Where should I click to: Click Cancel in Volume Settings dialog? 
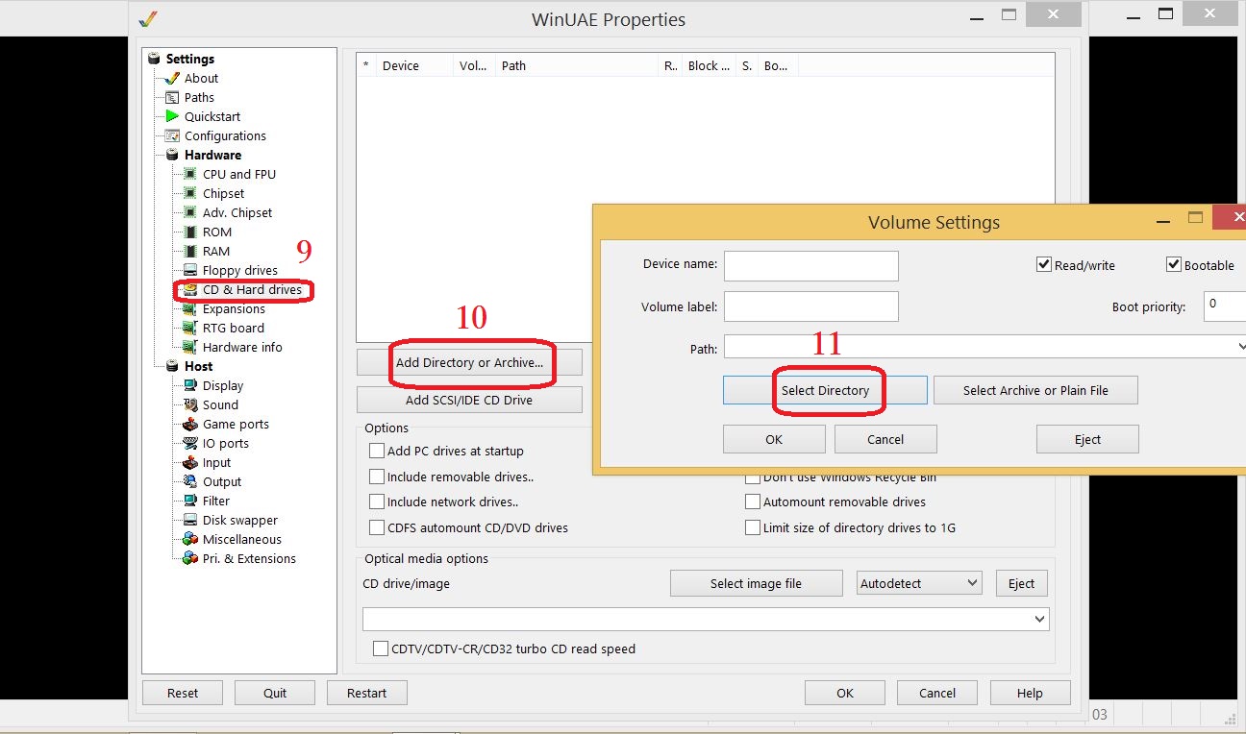885,439
